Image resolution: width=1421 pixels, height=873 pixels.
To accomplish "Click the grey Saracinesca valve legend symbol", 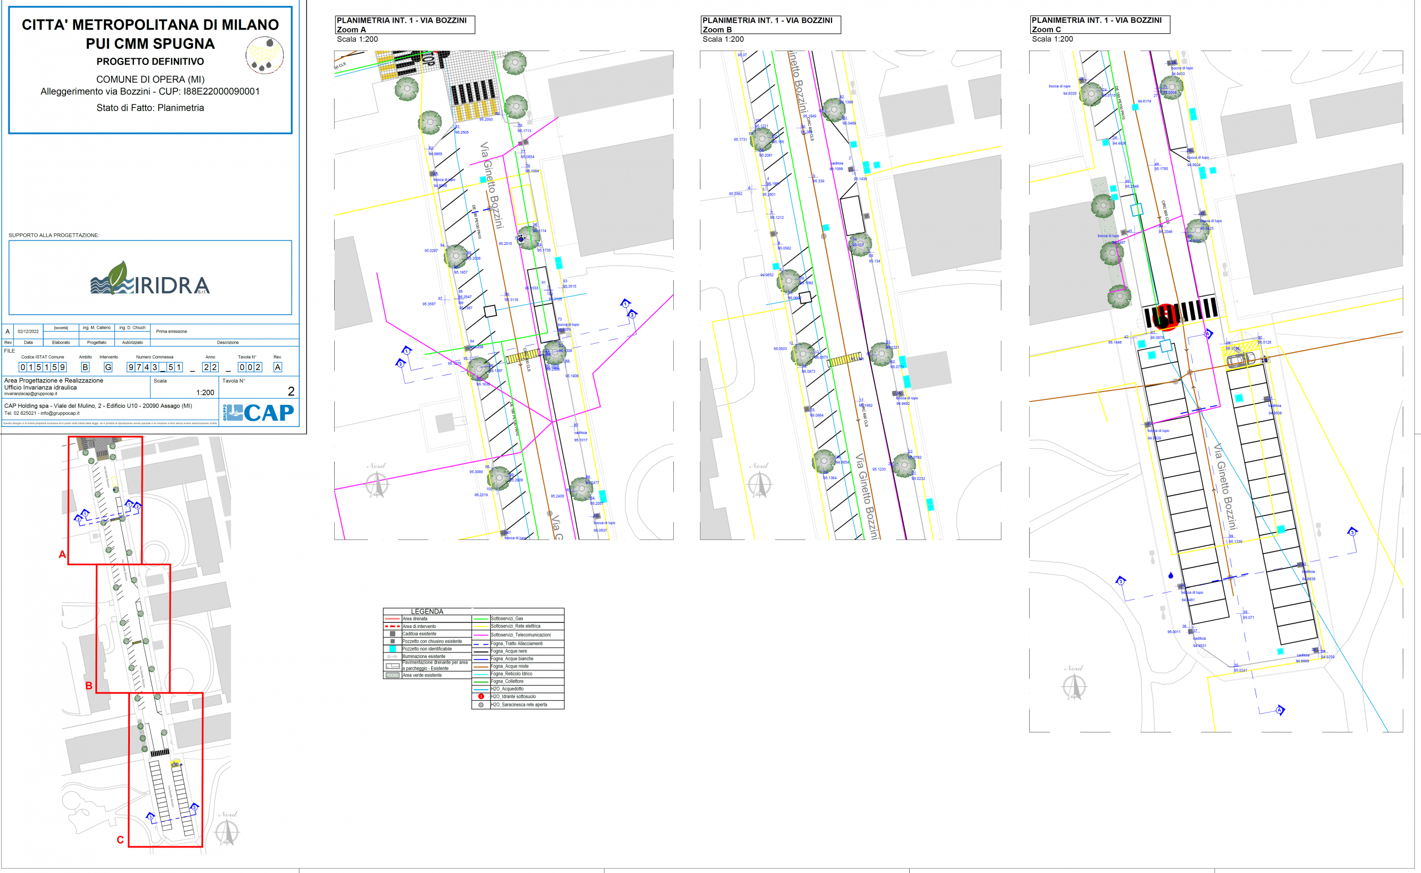I will click(481, 704).
